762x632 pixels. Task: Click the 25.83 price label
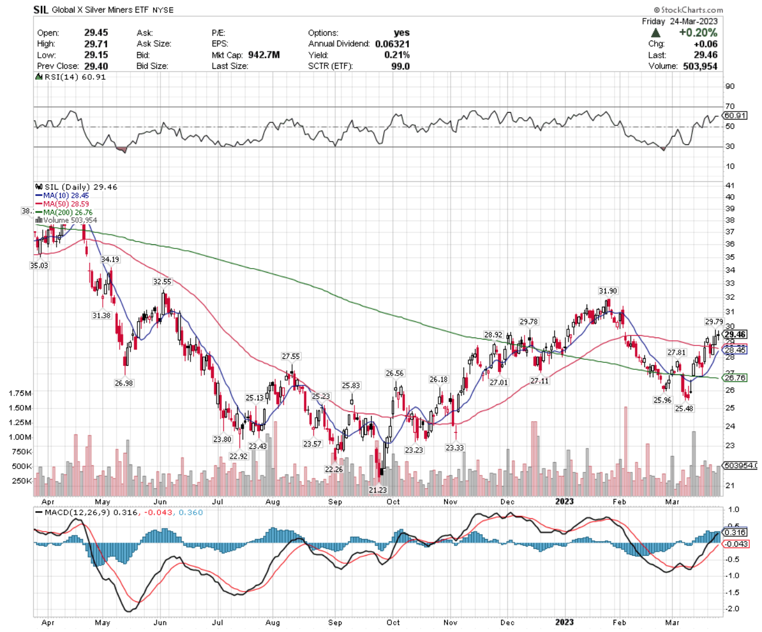pyautogui.click(x=350, y=386)
